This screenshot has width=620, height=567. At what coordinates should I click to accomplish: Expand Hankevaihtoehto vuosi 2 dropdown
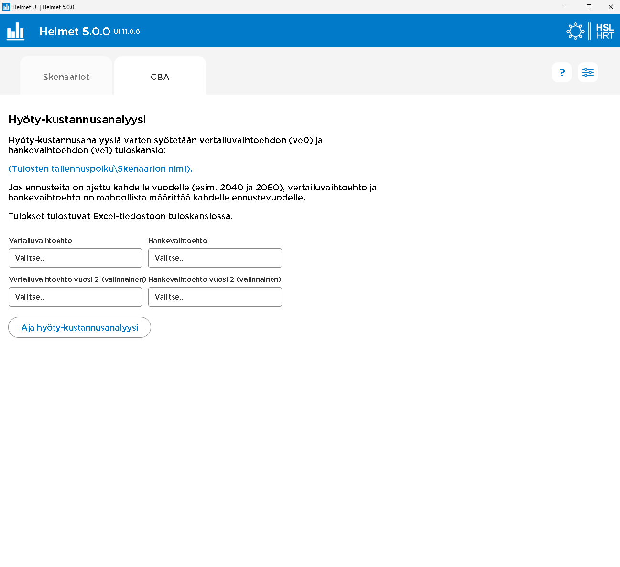pos(215,297)
